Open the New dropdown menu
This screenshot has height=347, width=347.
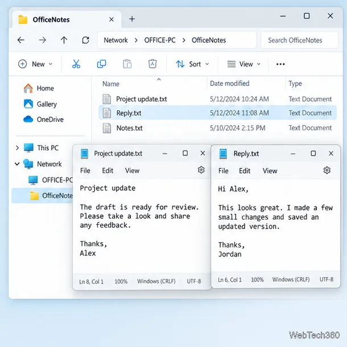[x=35, y=64]
